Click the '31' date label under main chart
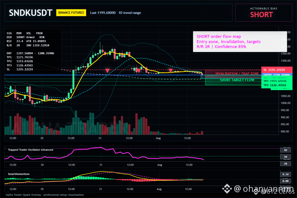Image resolution: width=297 pixels, height=198 pixels. [100, 138]
